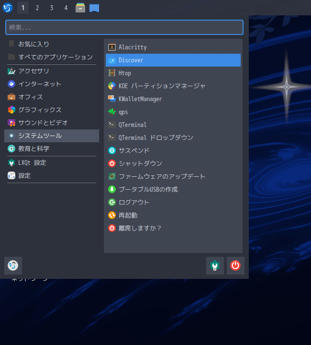Click the QTerminal icon
311x345 pixels.
[112, 125]
